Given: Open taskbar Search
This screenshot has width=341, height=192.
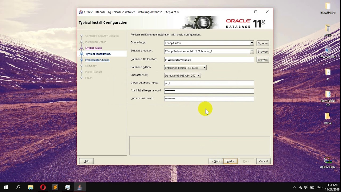Looking at the screenshot, I should (18, 187).
